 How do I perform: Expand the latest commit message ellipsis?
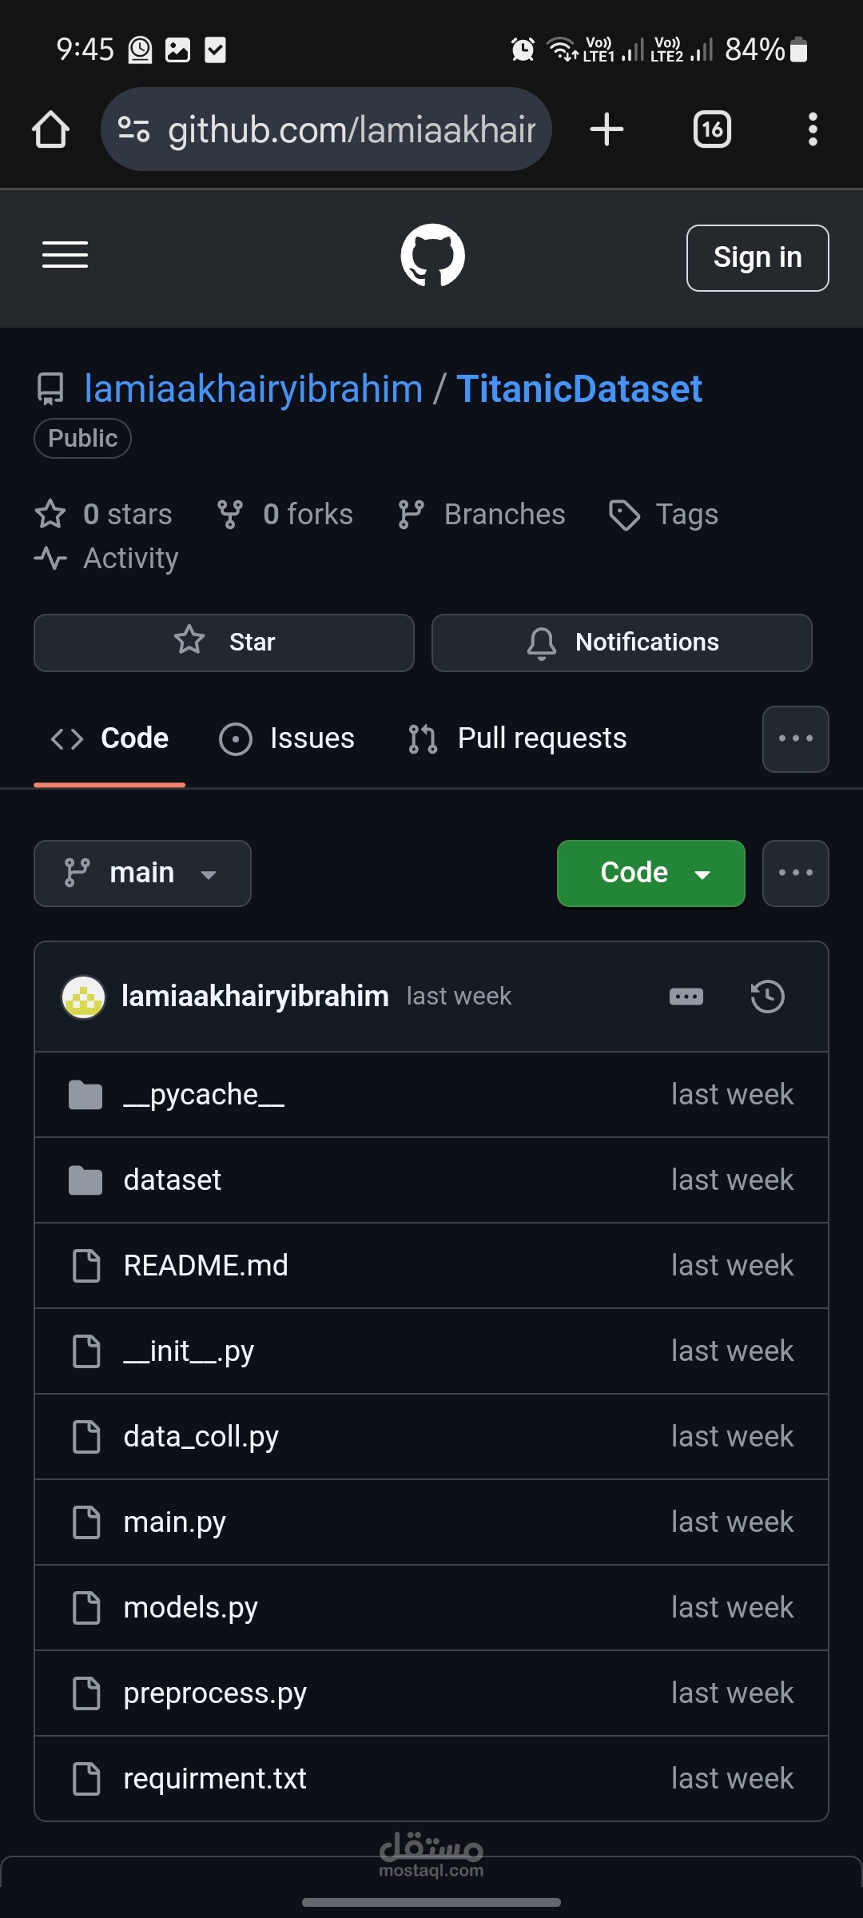[686, 997]
